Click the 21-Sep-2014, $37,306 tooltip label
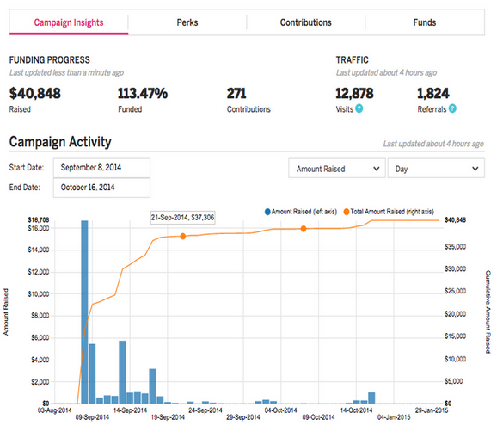503x438 pixels. point(182,218)
